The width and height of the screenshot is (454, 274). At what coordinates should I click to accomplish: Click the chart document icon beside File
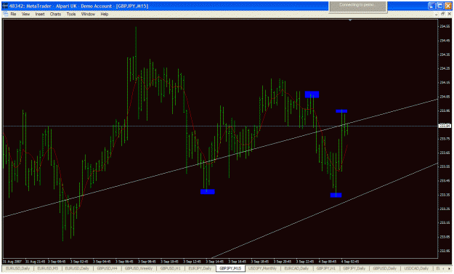click(6, 14)
